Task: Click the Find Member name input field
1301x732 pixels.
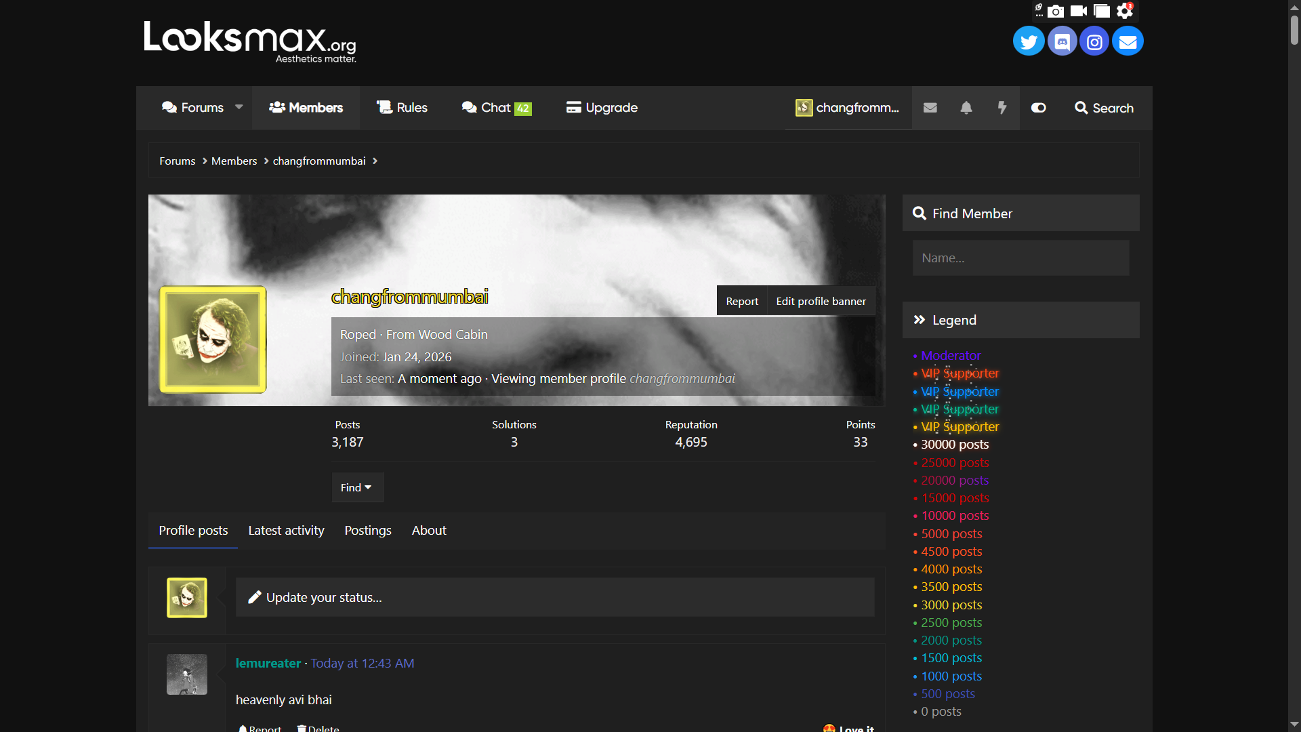Action: tap(1020, 258)
